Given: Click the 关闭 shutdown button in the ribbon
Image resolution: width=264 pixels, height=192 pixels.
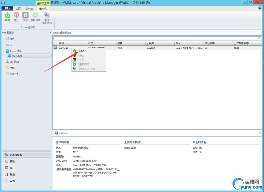Looking at the screenshot, I should [x=25, y=17].
